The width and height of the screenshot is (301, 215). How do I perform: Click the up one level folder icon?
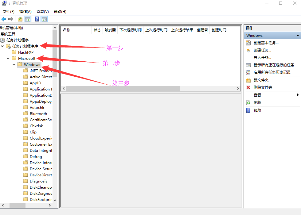coord(20,19)
